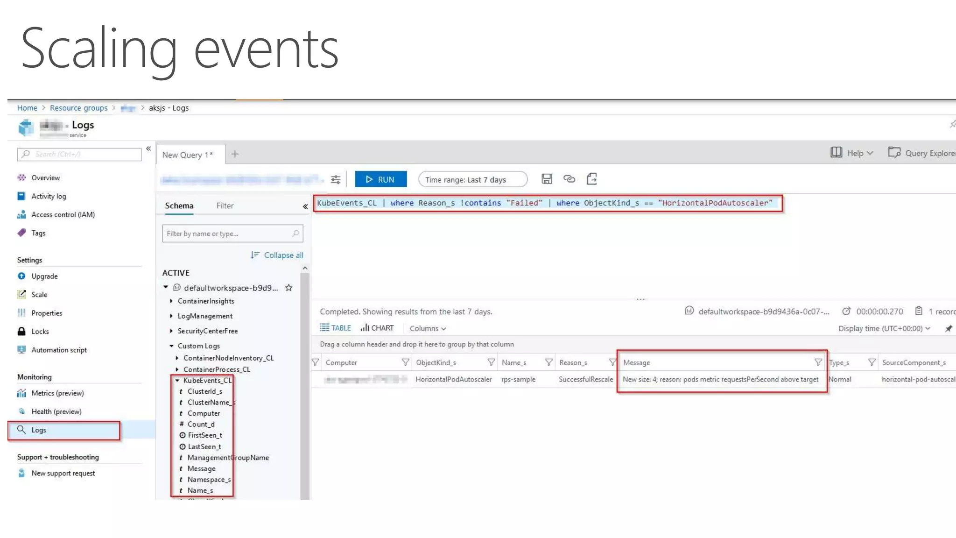This screenshot has height=538, width=956.
Task: Switch results to CHART view
Action: tap(377, 328)
